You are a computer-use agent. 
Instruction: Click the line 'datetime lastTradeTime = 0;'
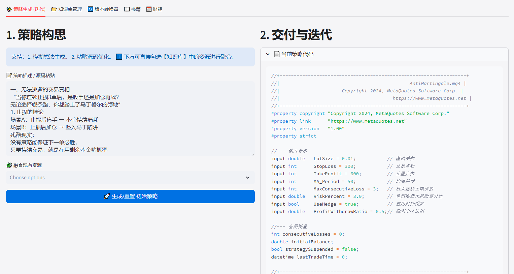[309, 257]
